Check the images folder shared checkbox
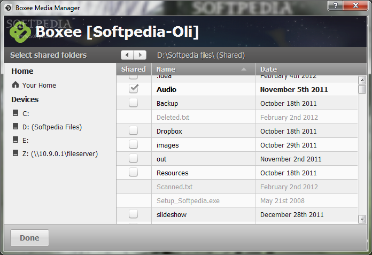 click(133, 144)
